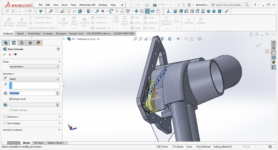This screenshot has height=150, width=278.
Task: Collapse the From section
Action: coord(59,62)
